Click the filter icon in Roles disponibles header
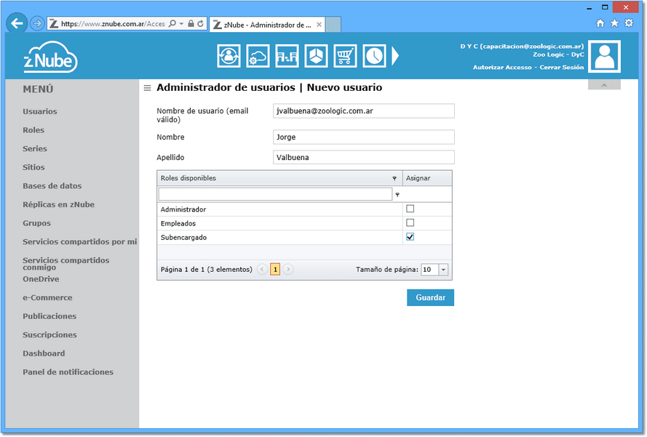 click(394, 178)
